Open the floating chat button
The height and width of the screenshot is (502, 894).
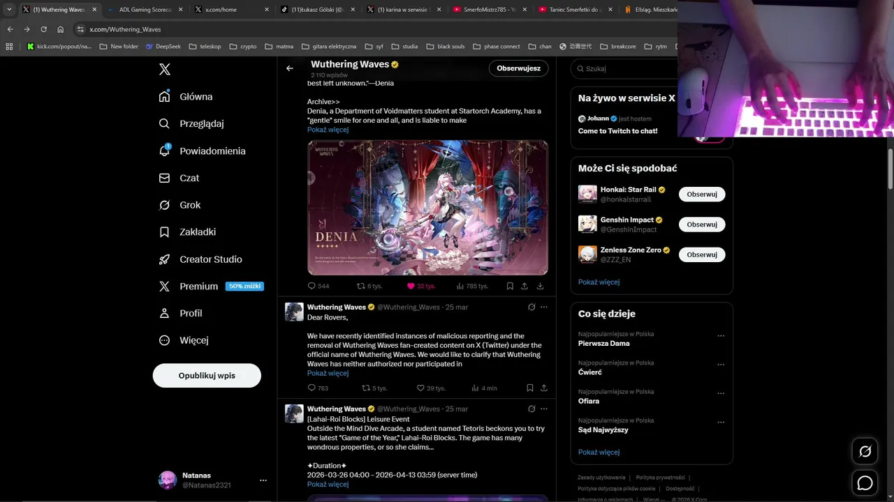[865, 482]
